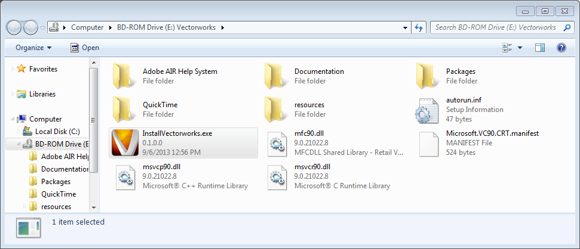580x249 pixels.
Task: Select Packages in the navigation tree
Action: click(x=56, y=182)
